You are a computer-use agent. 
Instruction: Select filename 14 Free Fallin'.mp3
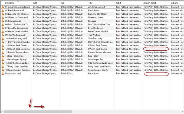coord(14,56)
